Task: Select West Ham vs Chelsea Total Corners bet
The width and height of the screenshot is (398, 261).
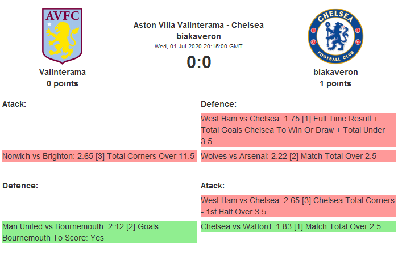Action: click(x=297, y=206)
